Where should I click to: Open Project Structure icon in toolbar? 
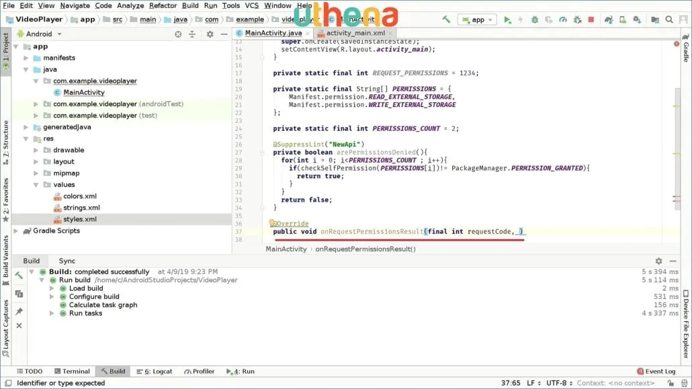pos(655,19)
